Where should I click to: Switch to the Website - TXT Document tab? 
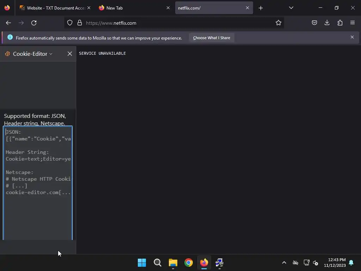55,8
